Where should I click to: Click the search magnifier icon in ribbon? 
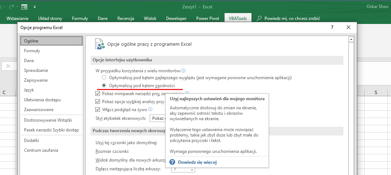coord(259,18)
